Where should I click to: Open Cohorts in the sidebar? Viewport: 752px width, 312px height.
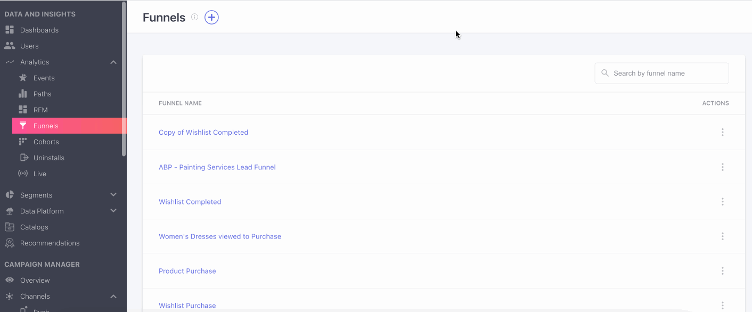click(x=46, y=142)
